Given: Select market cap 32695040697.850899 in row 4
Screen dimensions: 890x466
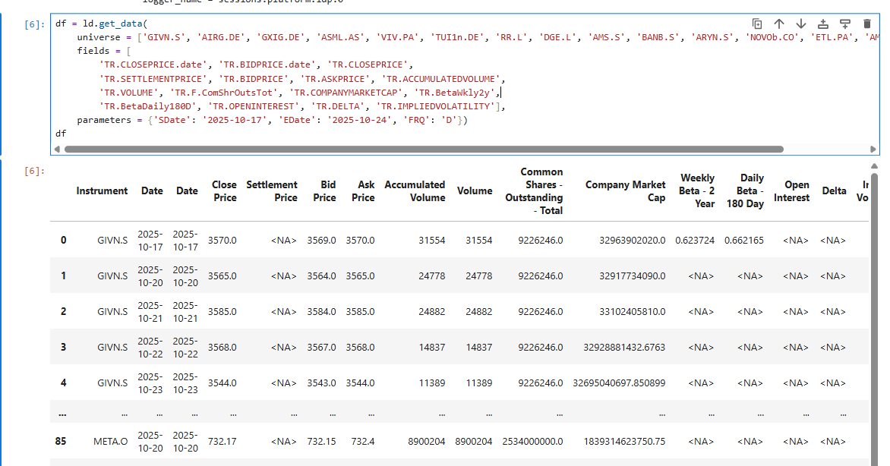Looking at the screenshot, I should 619,383.
